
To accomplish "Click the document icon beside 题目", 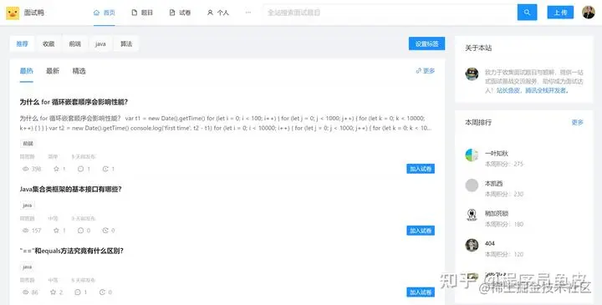I will (x=135, y=13).
